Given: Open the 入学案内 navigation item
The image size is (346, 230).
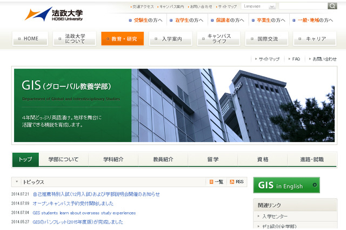Looking at the screenshot, I should point(171,38).
